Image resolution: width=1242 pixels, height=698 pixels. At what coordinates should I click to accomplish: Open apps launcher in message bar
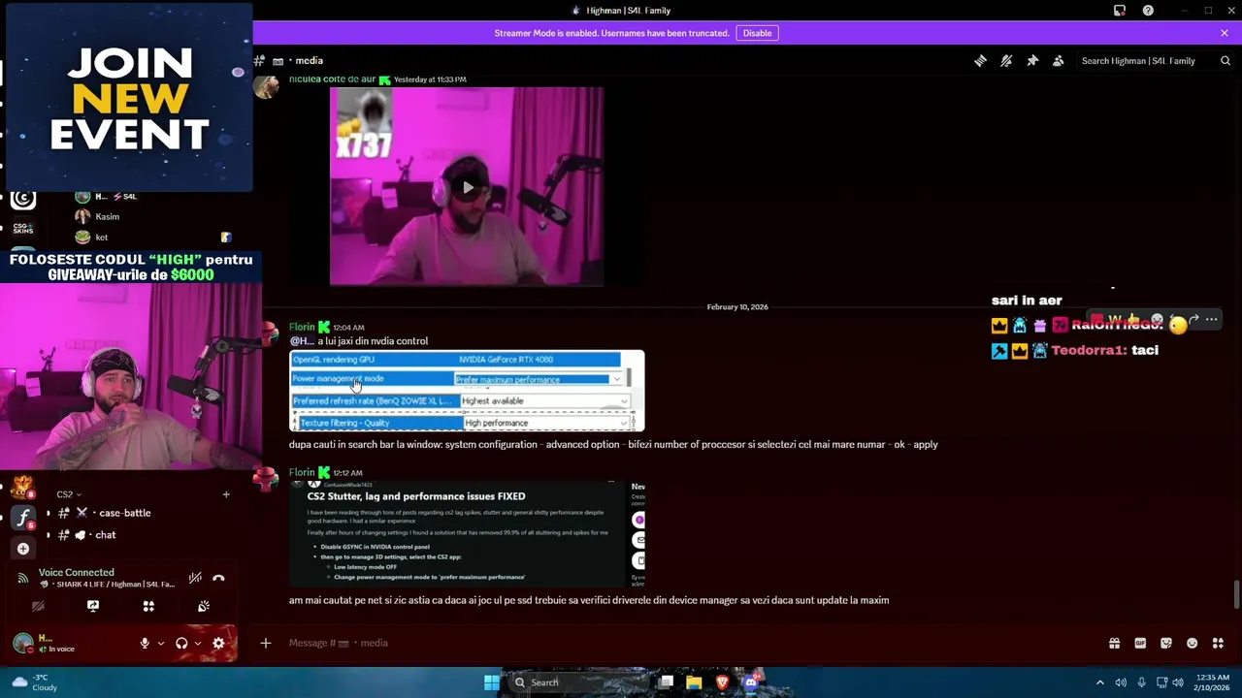tap(1218, 643)
